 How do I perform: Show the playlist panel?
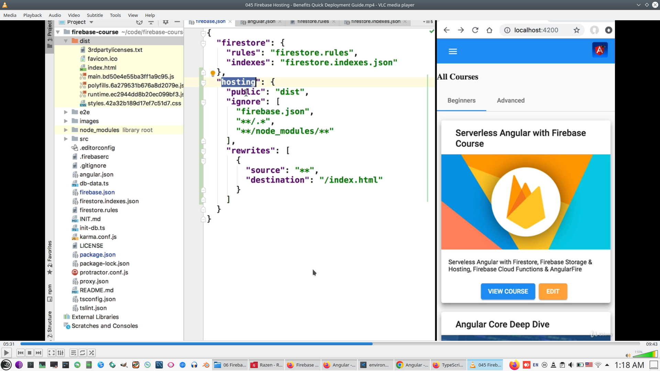click(73, 353)
